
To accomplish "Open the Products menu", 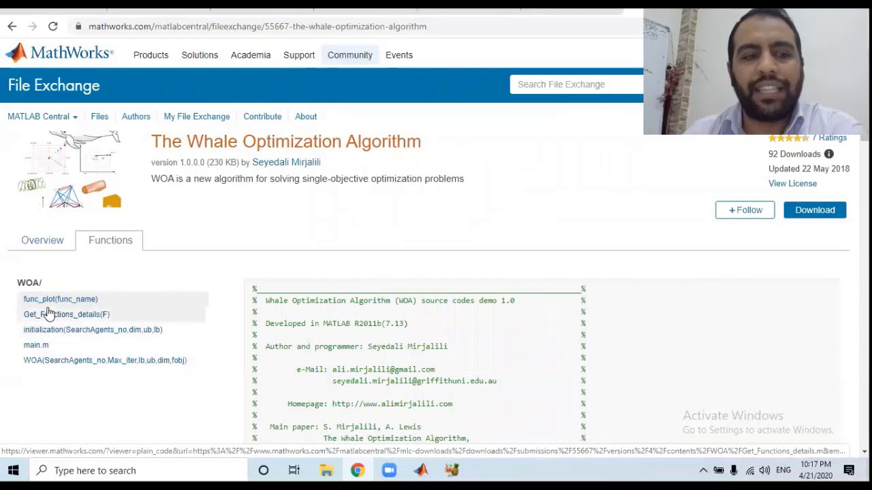I will click(x=151, y=55).
